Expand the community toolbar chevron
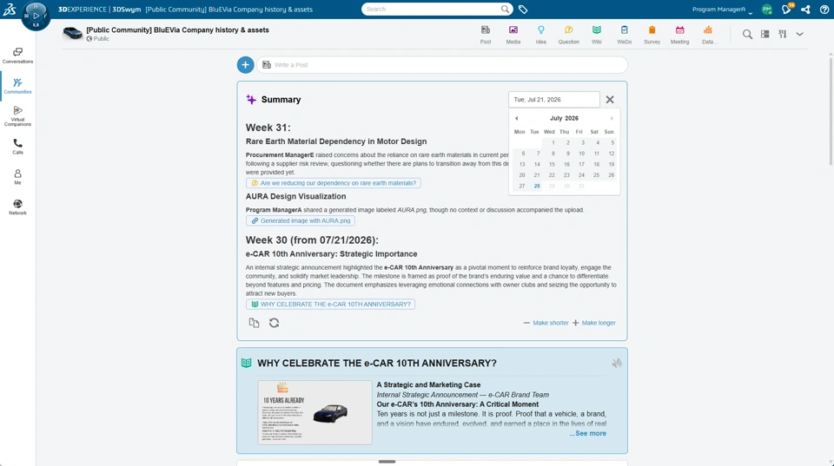This screenshot has height=466, width=834. pos(799,34)
